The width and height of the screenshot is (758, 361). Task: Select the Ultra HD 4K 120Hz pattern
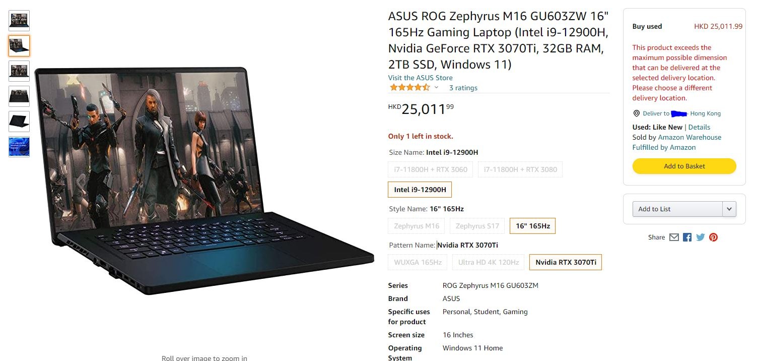[x=489, y=262]
